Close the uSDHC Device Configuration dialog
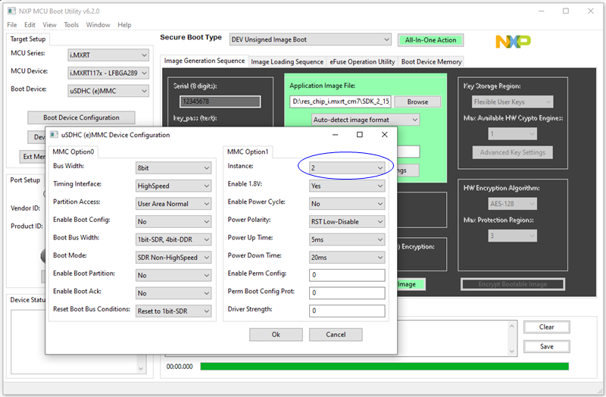The image size is (606, 397). (x=384, y=135)
